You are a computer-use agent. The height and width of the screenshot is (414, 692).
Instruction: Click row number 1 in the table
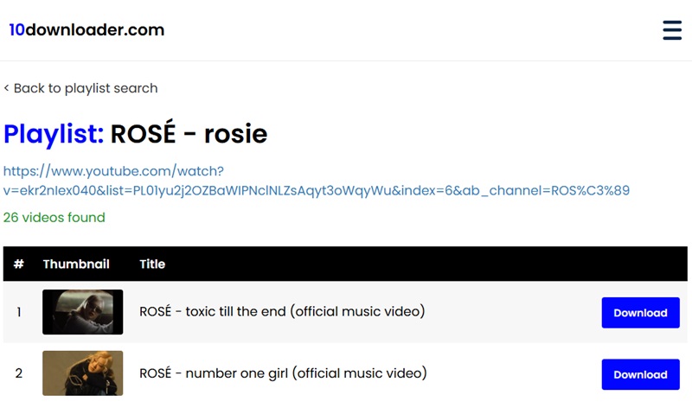coord(19,312)
